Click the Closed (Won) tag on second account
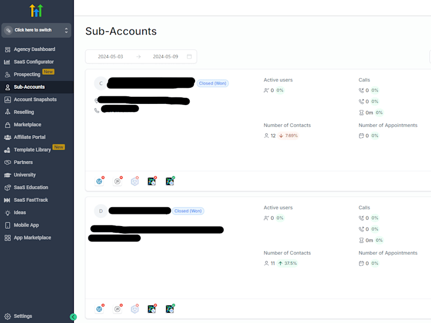431x323 pixels. (188, 211)
